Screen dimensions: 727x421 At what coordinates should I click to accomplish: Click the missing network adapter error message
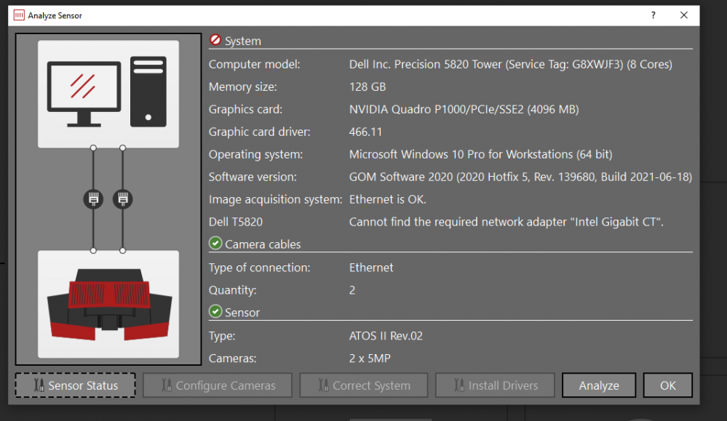pos(506,222)
